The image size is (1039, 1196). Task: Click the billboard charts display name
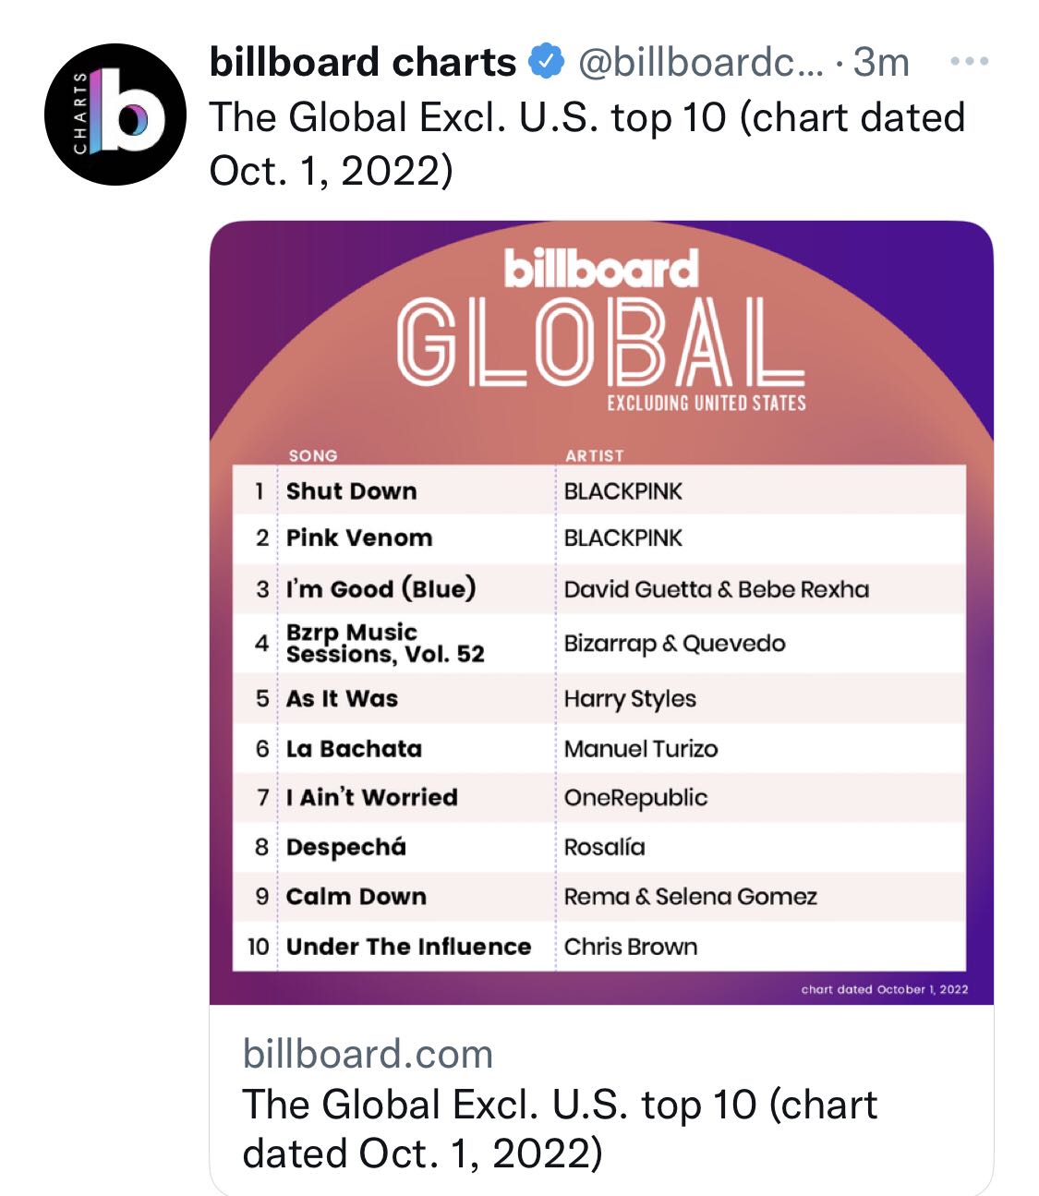[363, 62]
